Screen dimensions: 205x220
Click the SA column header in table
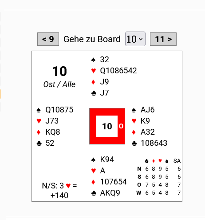tap(177, 161)
